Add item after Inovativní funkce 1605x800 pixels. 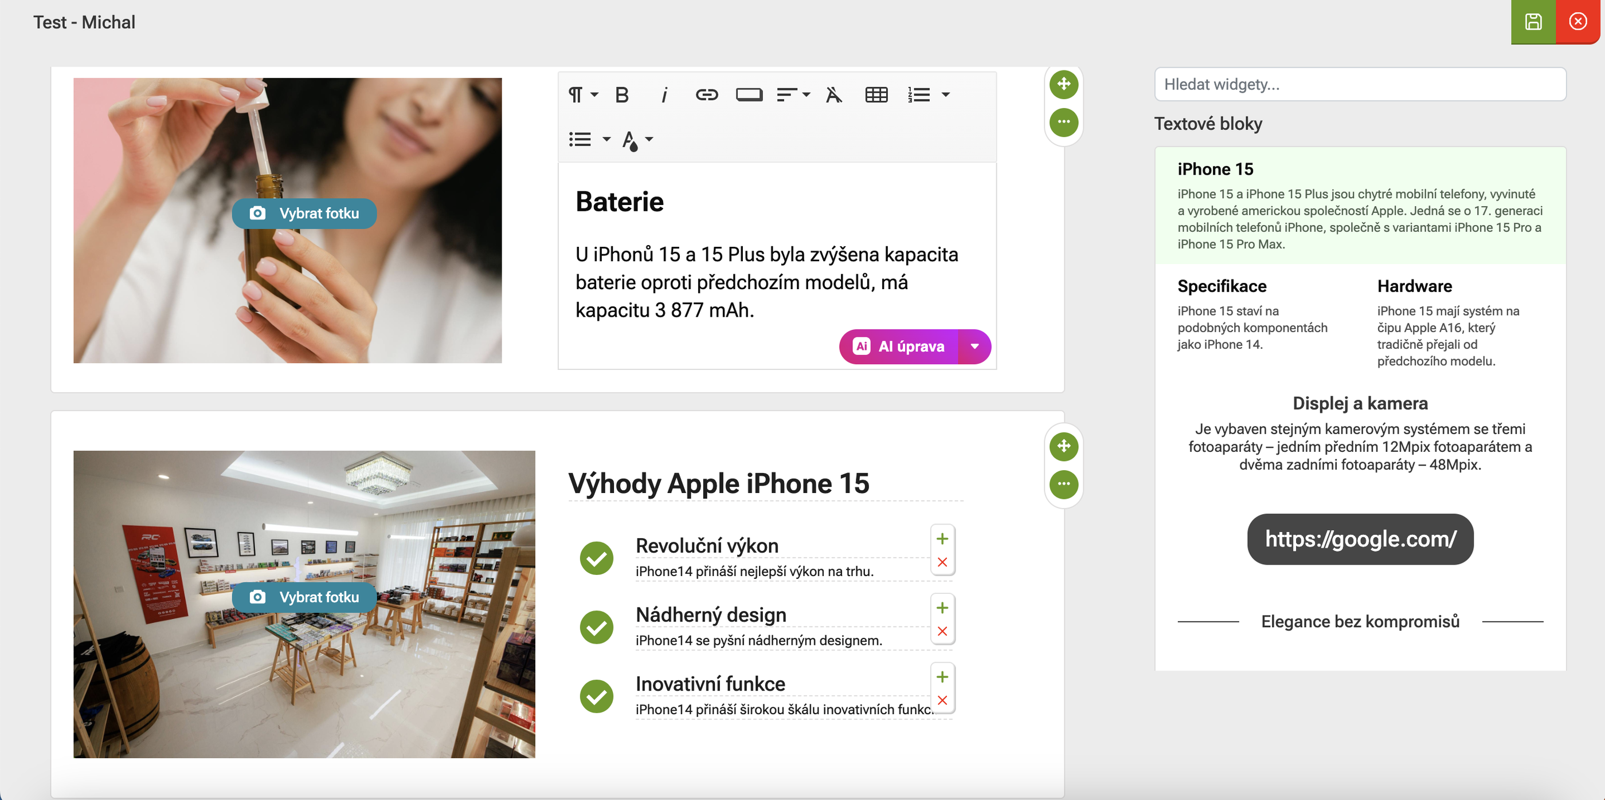[942, 677]
